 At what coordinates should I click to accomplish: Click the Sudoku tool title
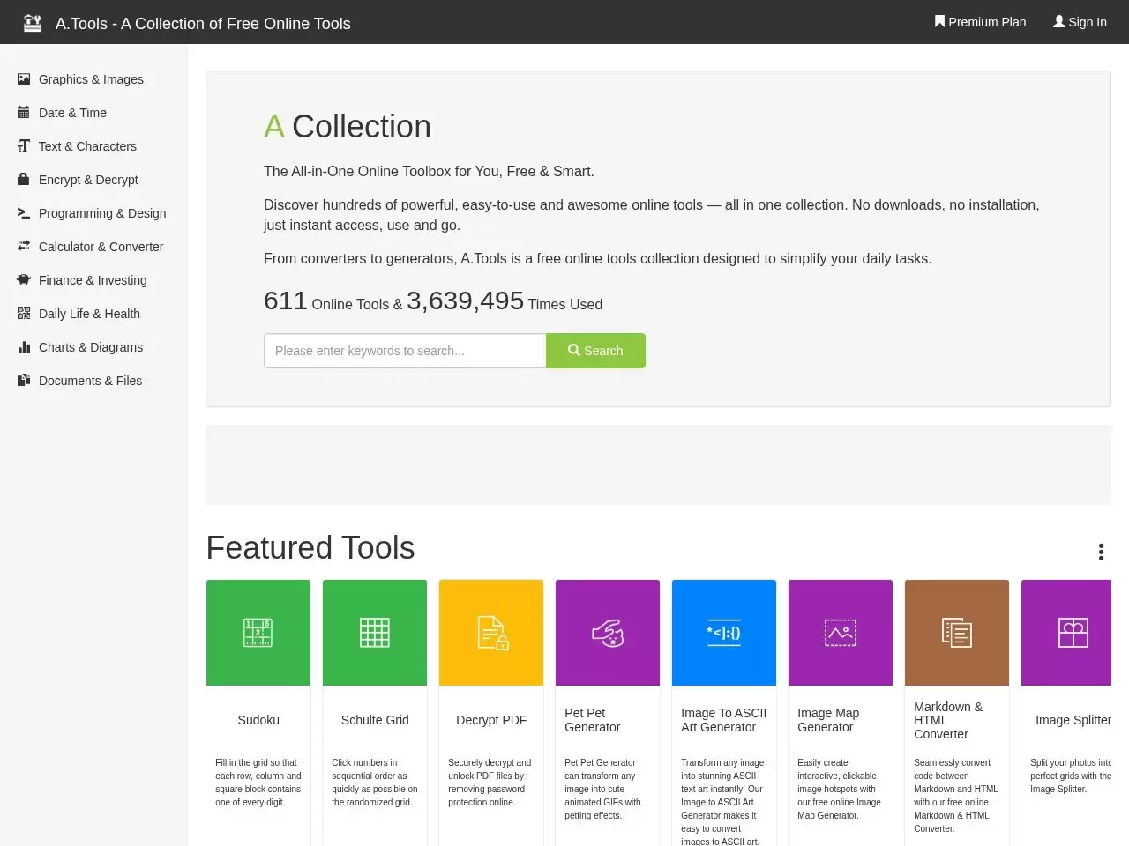pos(258,720)
